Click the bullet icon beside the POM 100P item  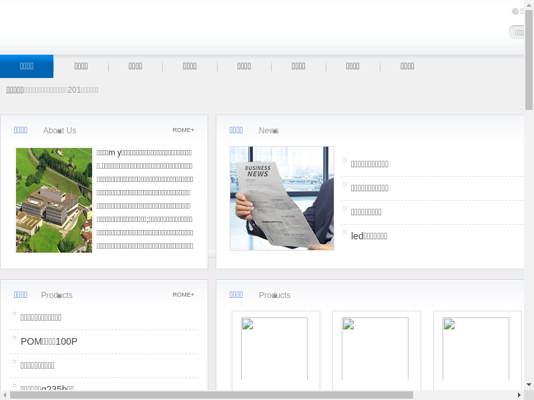(15, 339)
